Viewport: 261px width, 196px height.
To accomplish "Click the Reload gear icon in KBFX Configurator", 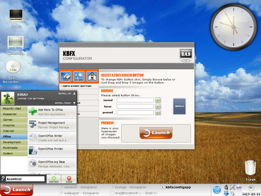I will [x=79, y=76].
